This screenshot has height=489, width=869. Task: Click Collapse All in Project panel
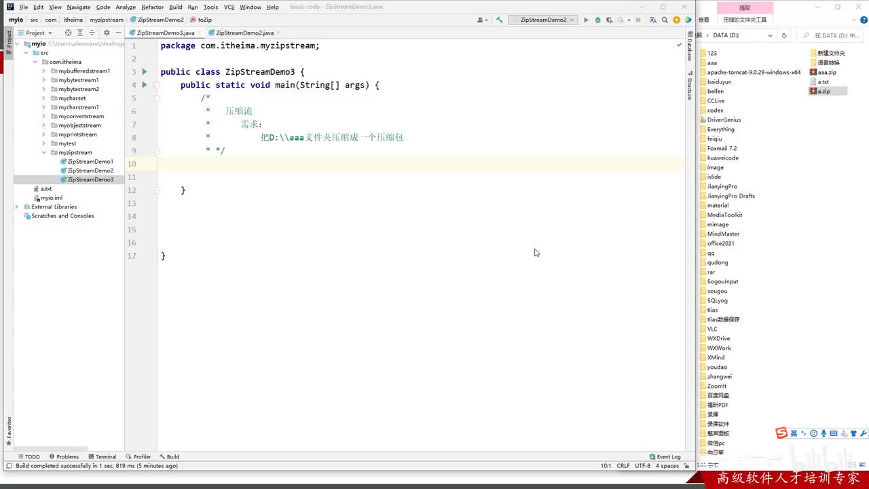click(92, 33)
